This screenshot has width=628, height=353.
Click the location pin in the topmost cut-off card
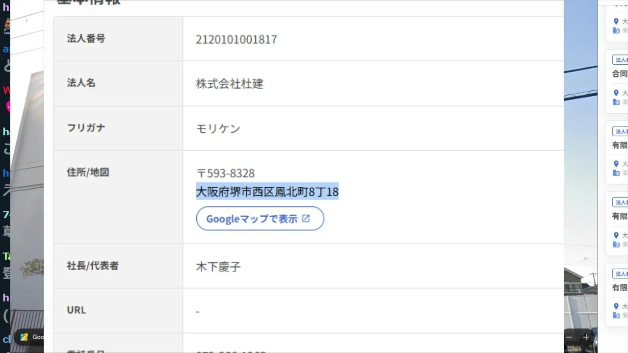click(x=616, y=22)
